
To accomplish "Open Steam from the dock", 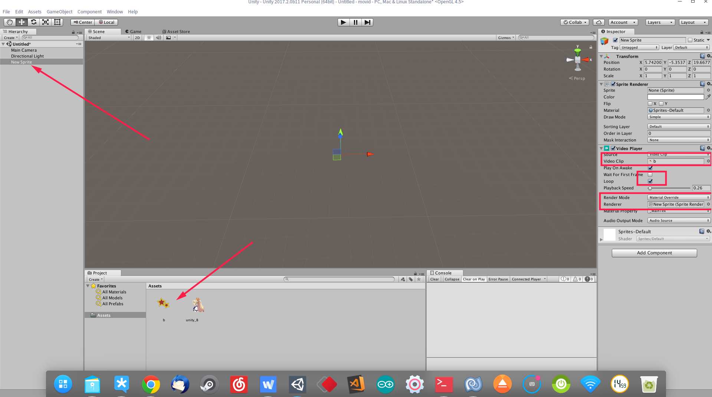I will 209,384.
